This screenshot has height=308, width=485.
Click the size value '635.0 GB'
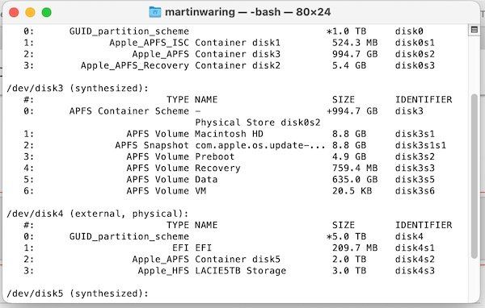(355, 180)
